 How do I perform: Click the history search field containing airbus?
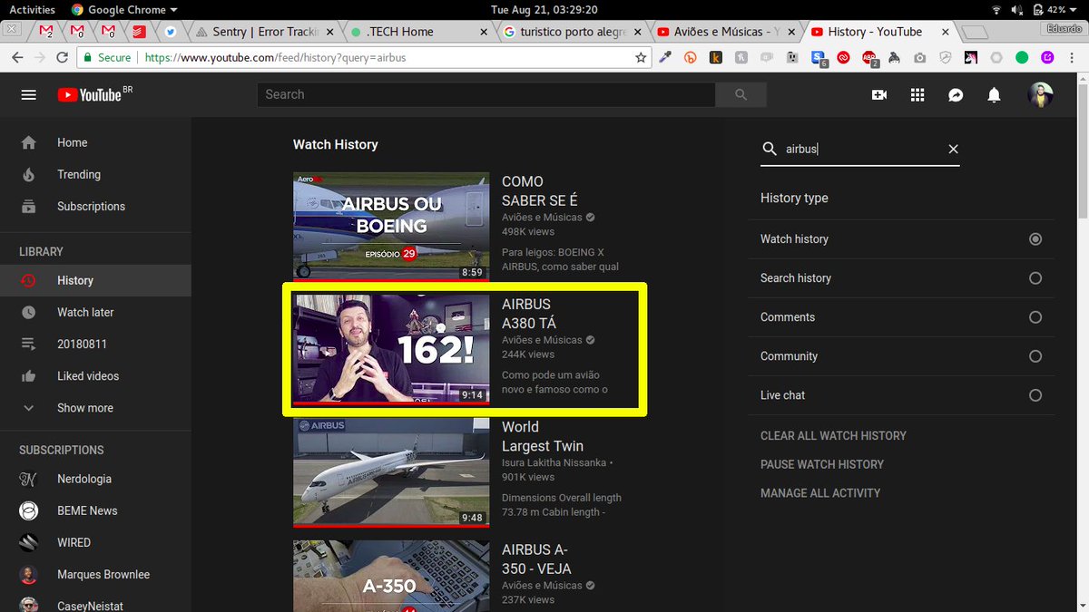(x=859, y=149)
